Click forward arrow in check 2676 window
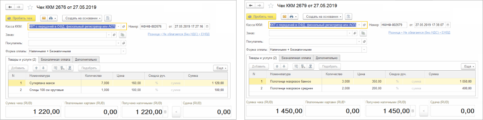 (x=18, y=7)
